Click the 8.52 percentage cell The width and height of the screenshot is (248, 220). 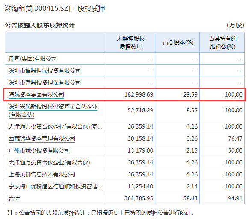click(x=192, y=110)
